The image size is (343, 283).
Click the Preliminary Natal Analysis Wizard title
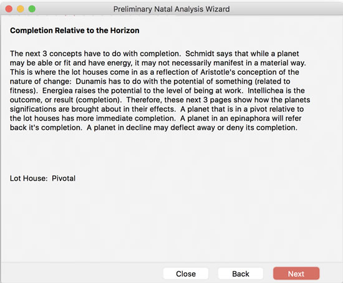[x=171, y=9]
